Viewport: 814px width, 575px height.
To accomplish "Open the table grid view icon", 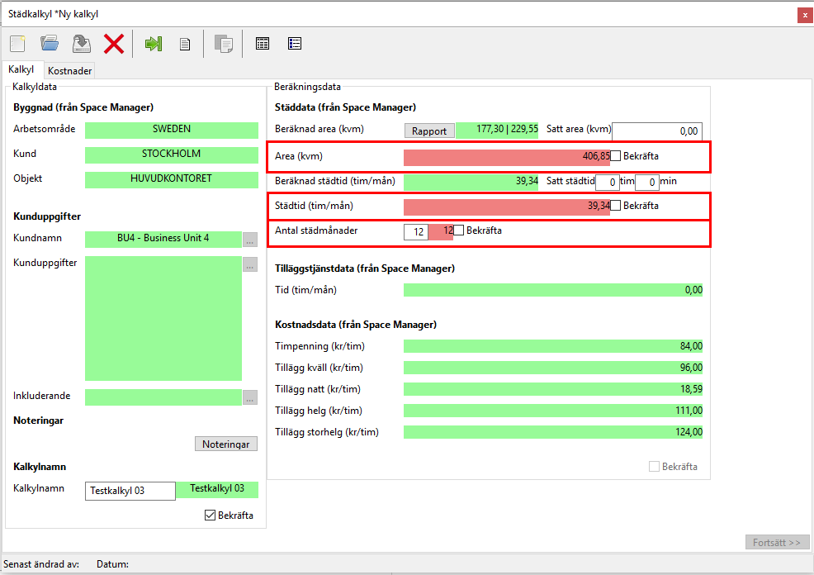I will 263,44.
